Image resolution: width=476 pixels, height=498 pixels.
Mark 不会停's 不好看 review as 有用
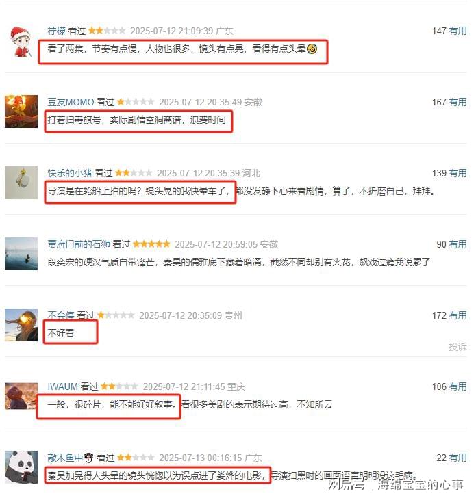pyautogui.click(x=458, y=315)
